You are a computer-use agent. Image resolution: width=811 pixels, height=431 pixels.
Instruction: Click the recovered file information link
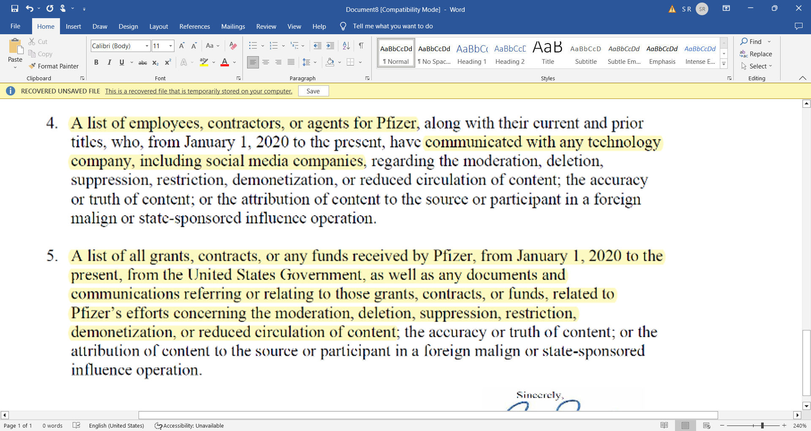coord(199,91)
